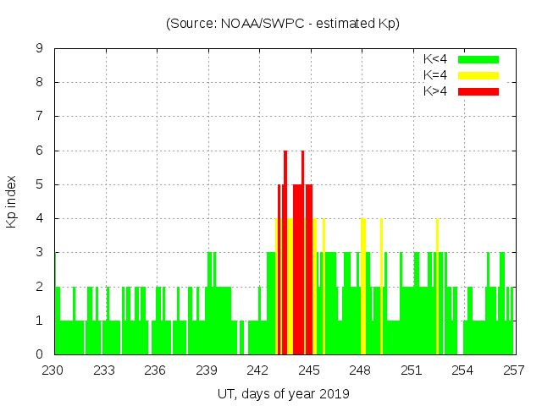The width and height of the screenshot is (542, 406).
Task: Select the x-axis tick label 242
Action: click(x=258, y=370)
